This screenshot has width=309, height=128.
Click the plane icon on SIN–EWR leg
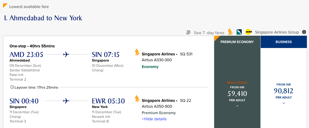click(x=66, y=101)
